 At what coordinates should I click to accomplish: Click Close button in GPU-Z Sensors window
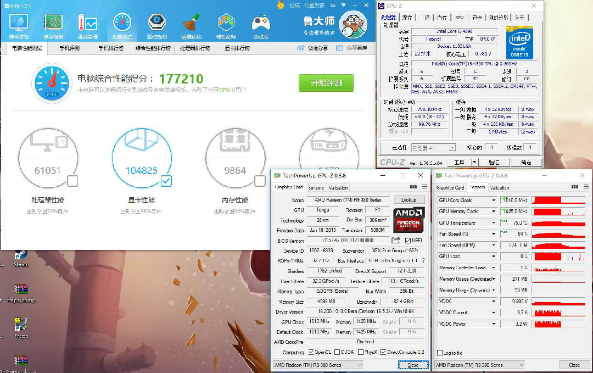click(574, 365)
